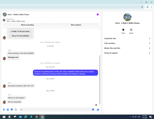Send a thumbs-up like

click(x=98, y=109)
